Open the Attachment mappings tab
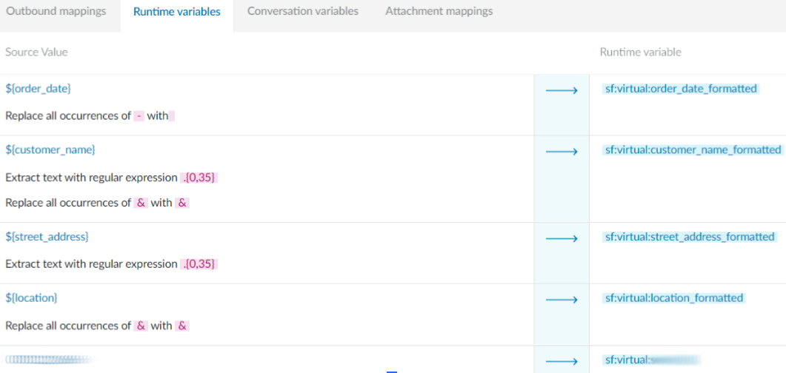Image resolution: width=786 pixels, height=373 pixels. click(439, 11)
